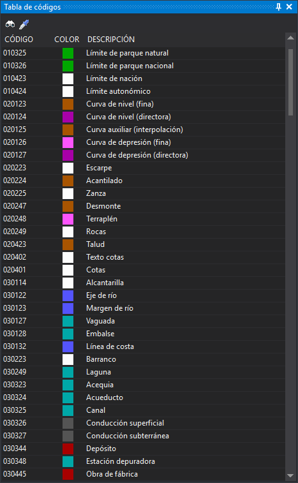Screen dimensions: 298x483
Task: Select code 020248 cell
Action: pos(15,219)
